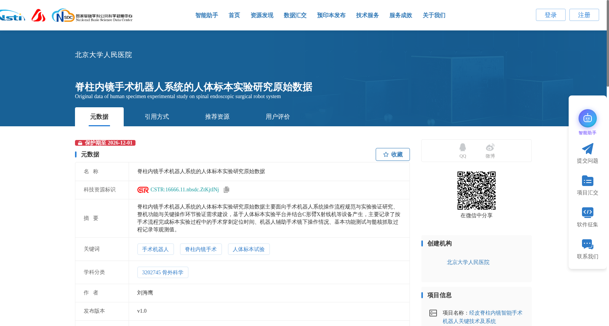This screenshot has height=326, width=609.
Task: Click the red flame-shaped logo in header
Action: click(38, 15)
